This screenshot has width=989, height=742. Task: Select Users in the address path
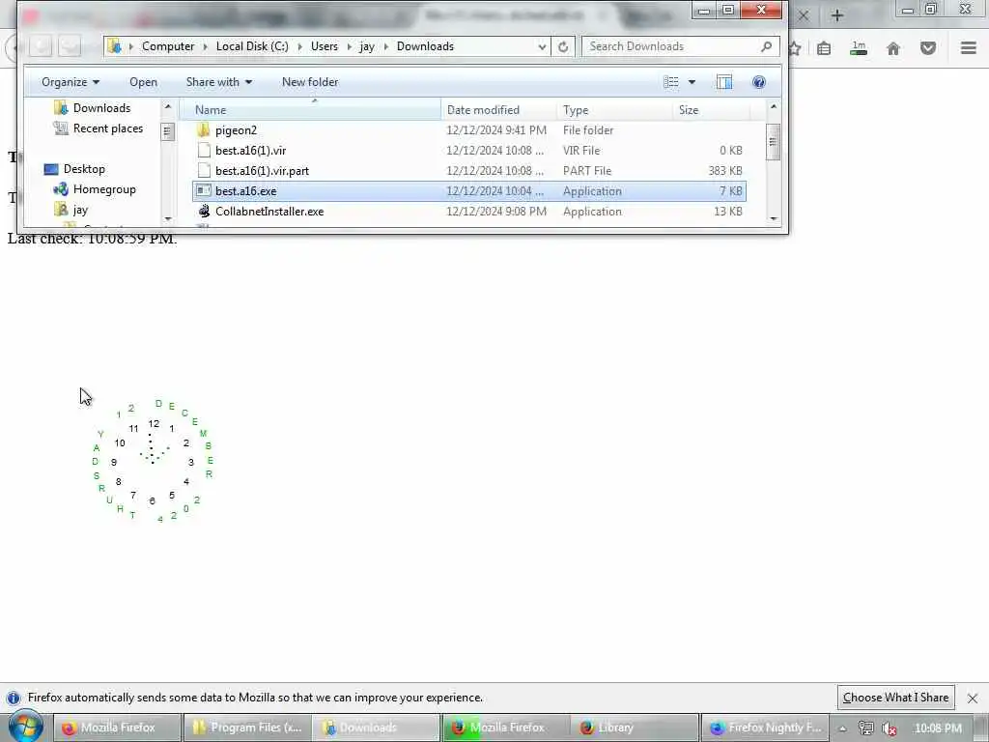tap(325, 46)
